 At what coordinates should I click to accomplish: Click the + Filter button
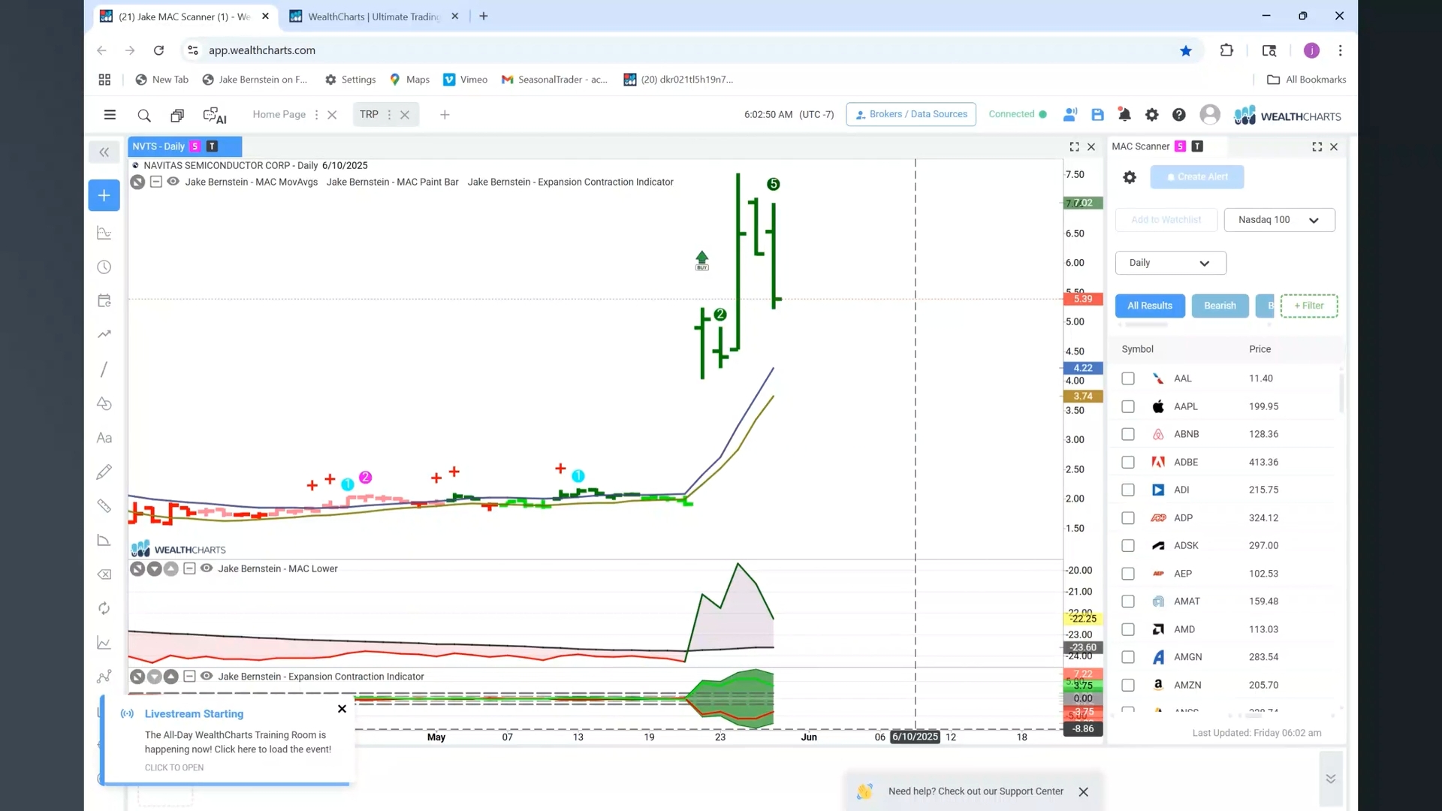(x=1309, y=306)
